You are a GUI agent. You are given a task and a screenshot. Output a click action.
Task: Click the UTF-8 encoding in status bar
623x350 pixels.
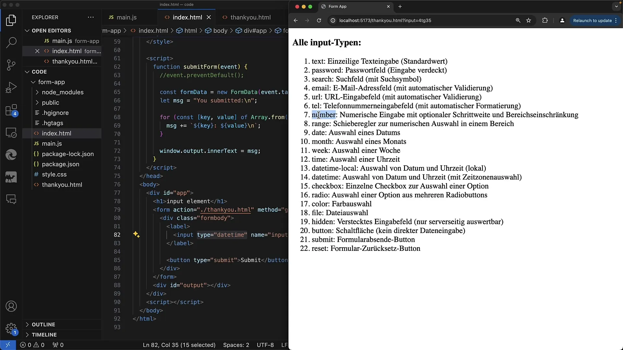(x=265, y=344)
